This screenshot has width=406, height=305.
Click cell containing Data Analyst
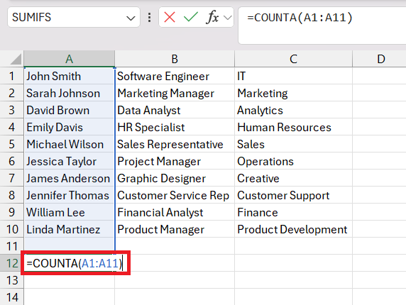click(175, 110)
